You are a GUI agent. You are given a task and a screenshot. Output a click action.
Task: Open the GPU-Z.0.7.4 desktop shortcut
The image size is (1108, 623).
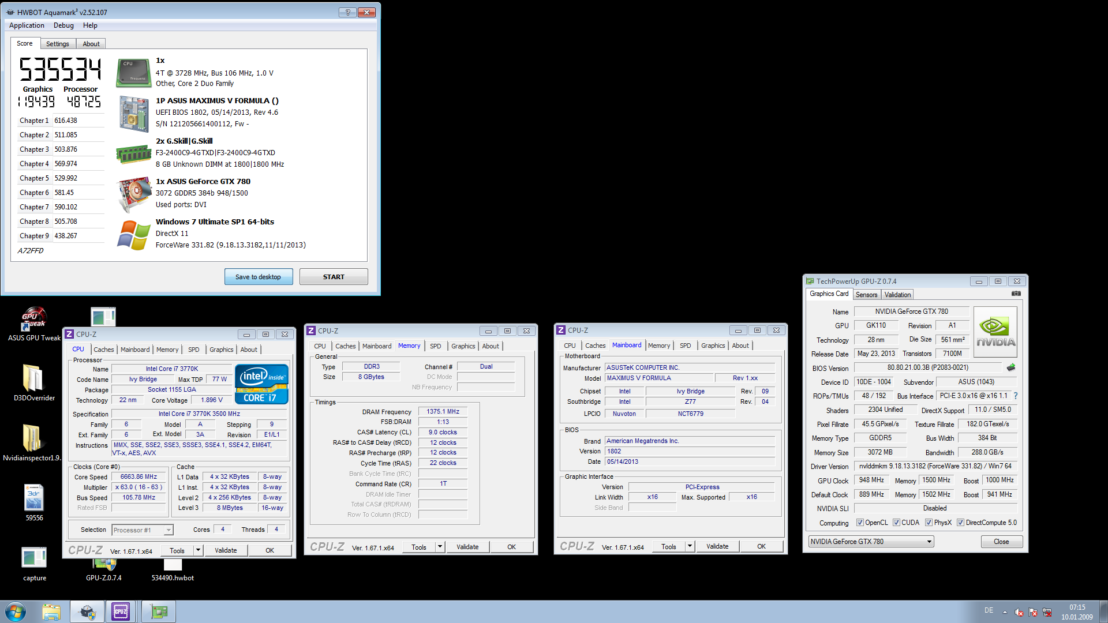pyautogui.click(x=104, y=570)
